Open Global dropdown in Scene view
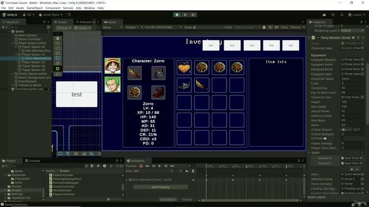The image size is (369, 207). [x=82, y=28]
